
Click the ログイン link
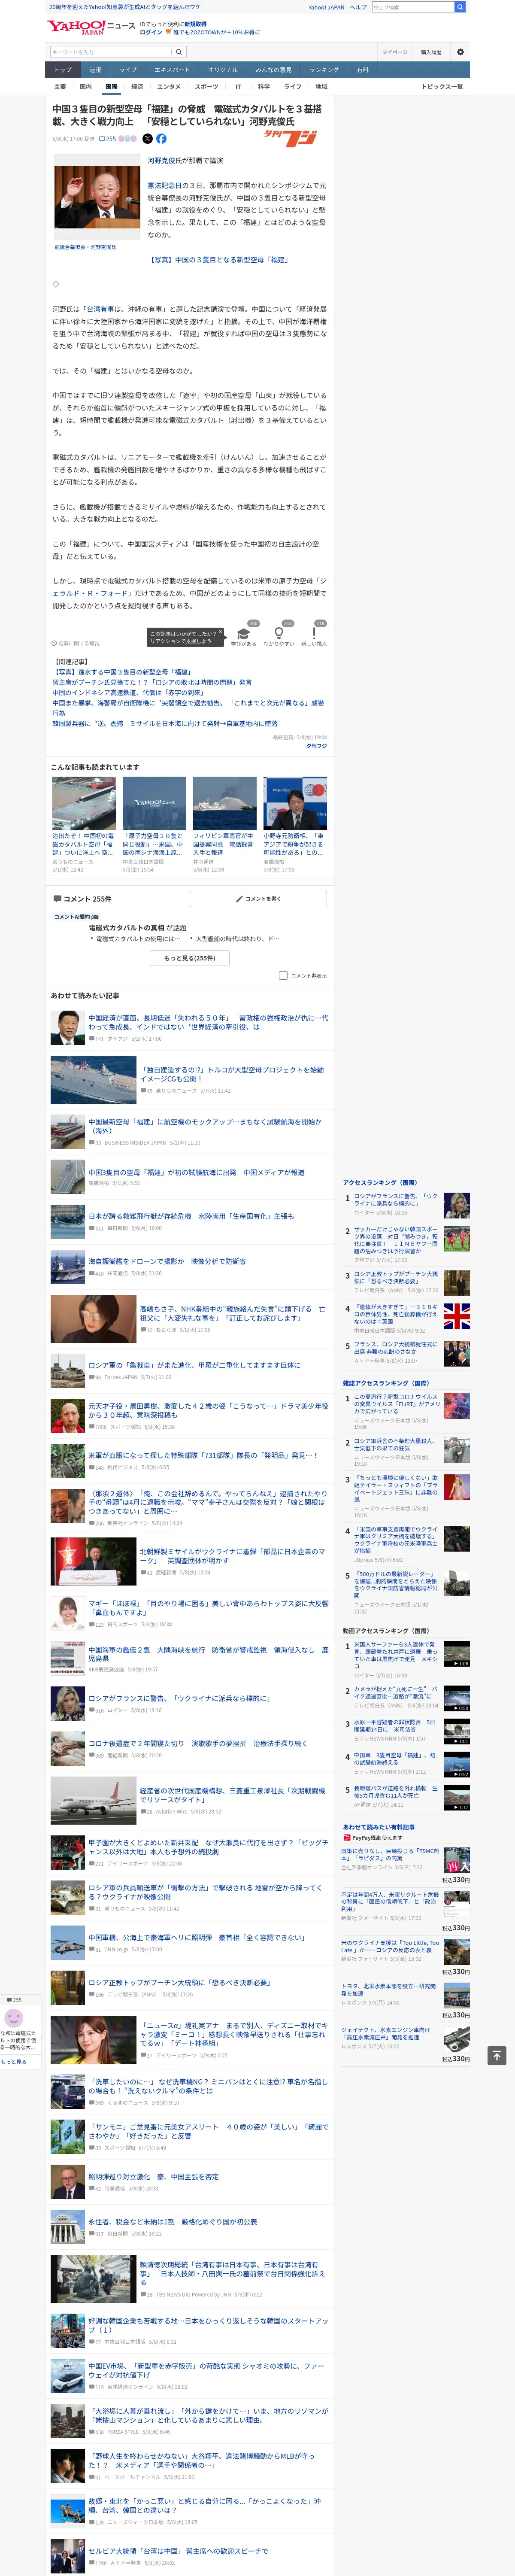point(150,32)
